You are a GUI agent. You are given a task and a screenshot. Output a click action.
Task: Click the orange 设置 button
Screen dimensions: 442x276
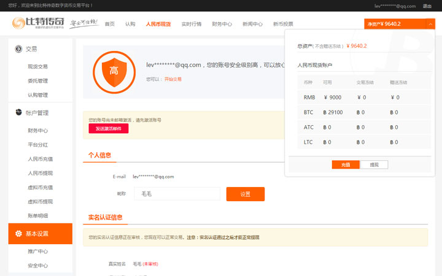pyautogui.click(x=245, y=194)
